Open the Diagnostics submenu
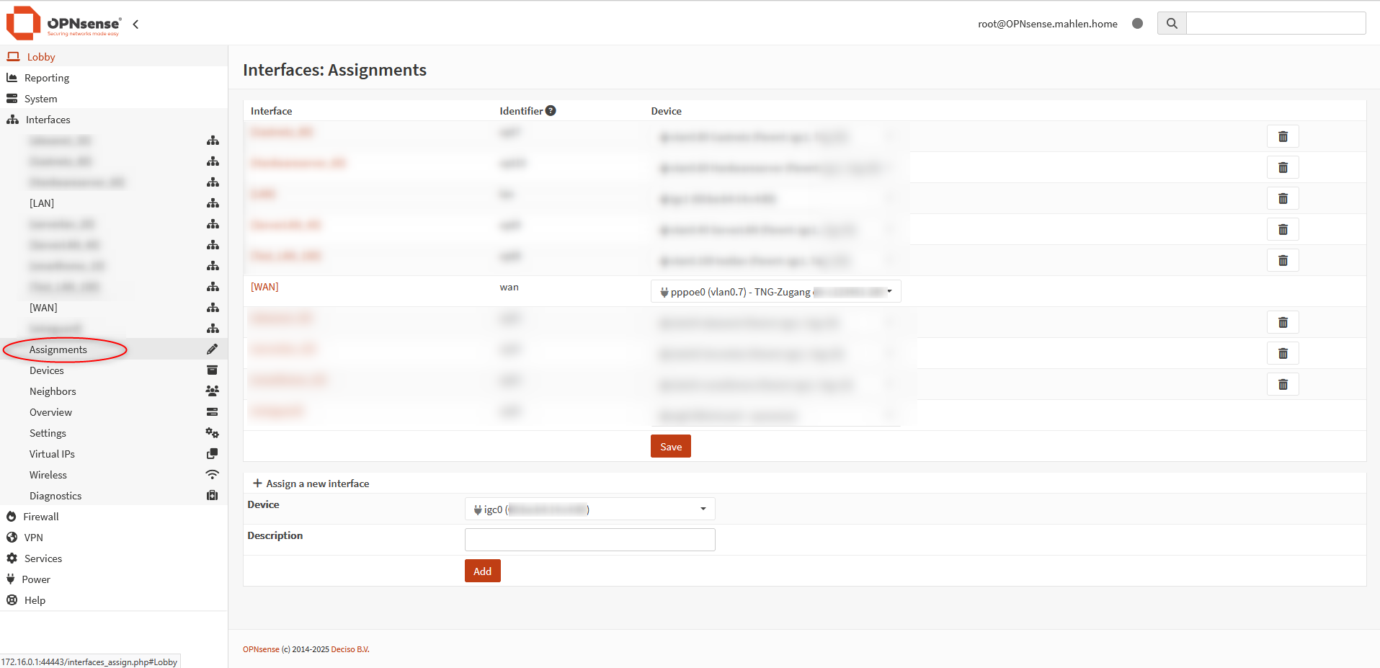The image size is (1380, 668). [55, 496]
